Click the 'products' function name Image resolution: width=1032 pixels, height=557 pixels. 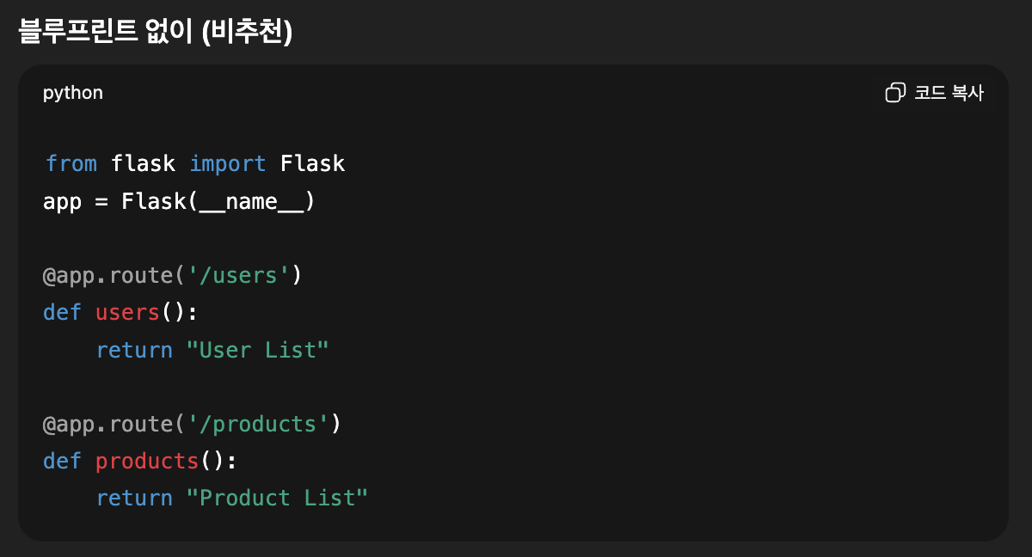pos(147,461)
